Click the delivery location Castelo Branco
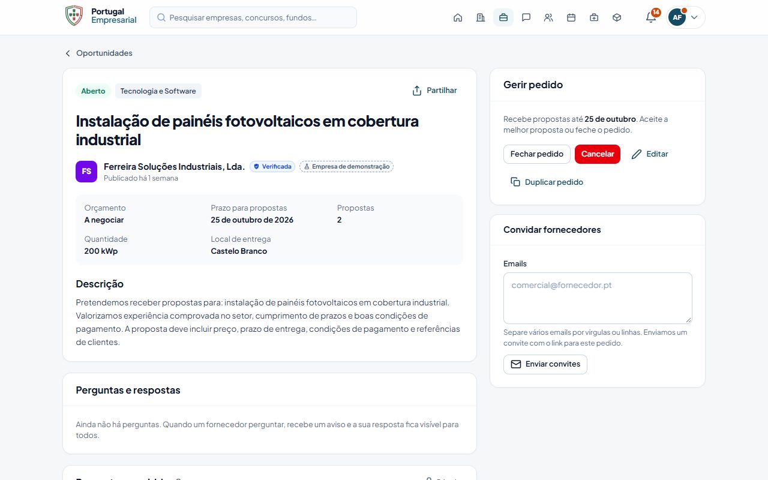The image size is (768, 480). pos(239,251)
